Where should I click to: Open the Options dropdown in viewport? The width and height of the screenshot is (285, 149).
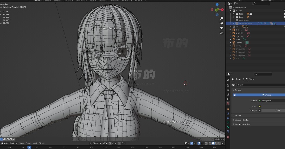coord(219,139)
